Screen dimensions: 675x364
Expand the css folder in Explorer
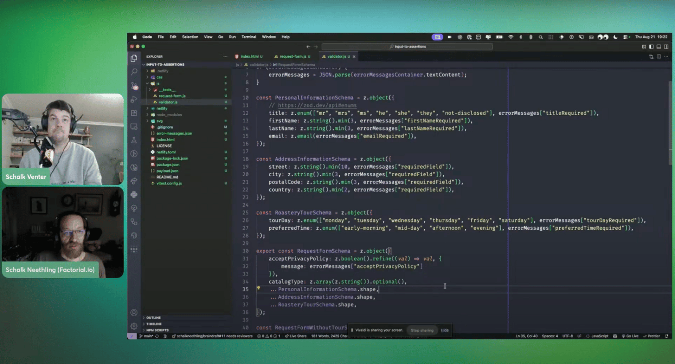coord(159,77)
